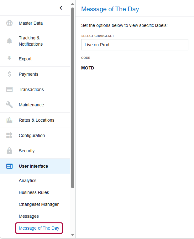Click the wrench icon for Maintenance

9,105
